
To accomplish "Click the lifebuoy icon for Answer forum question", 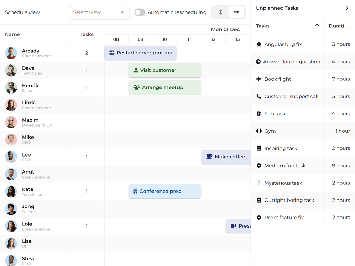I will pyautogui.click(x=258, y=62).
